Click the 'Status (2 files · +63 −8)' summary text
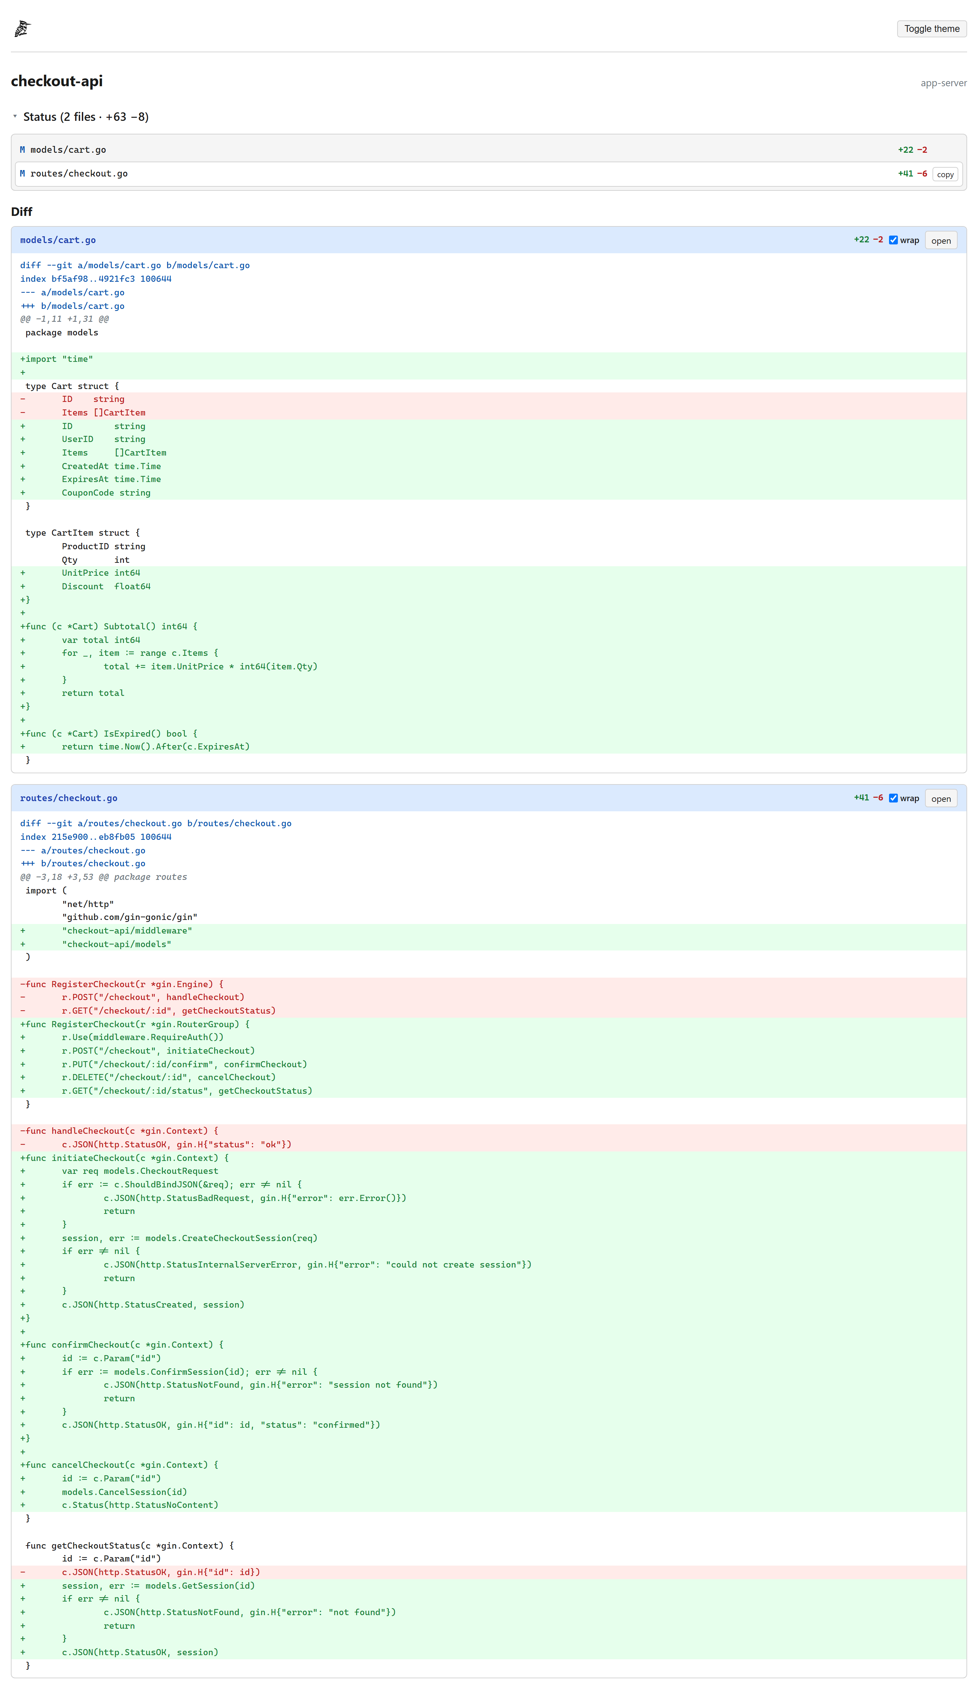978x1700 pixels. (x=86, y=117)
